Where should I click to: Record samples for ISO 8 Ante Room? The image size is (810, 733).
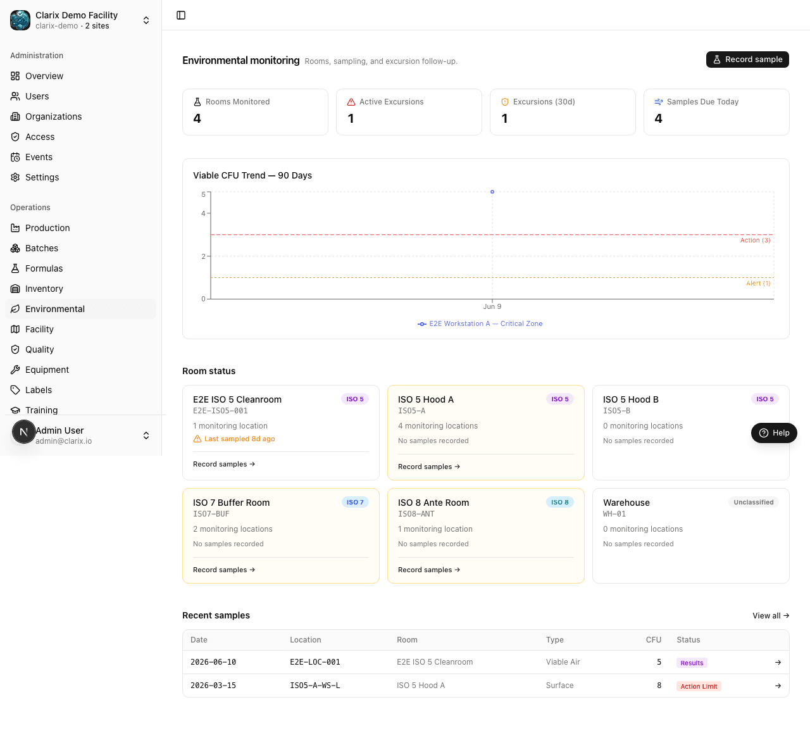point(429,570)
